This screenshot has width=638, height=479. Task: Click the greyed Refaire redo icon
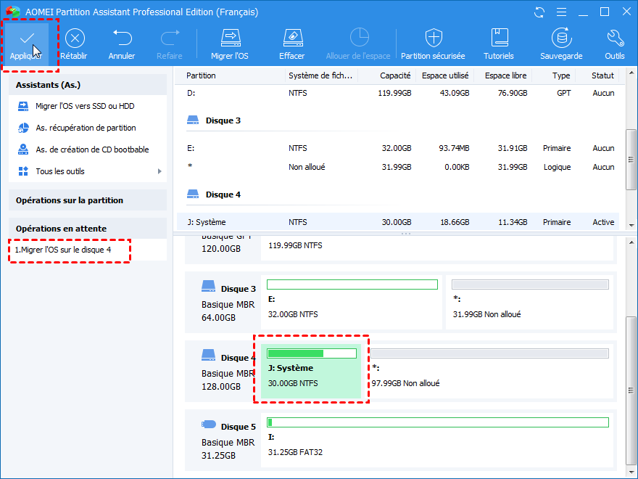pos(170,38)
